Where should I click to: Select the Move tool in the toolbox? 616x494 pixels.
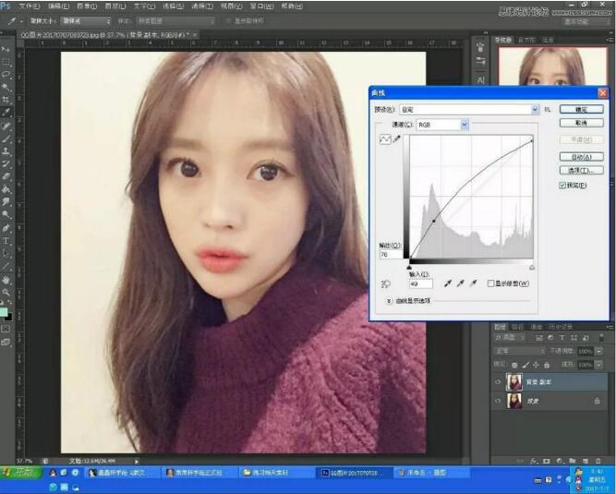pos(6,49)
